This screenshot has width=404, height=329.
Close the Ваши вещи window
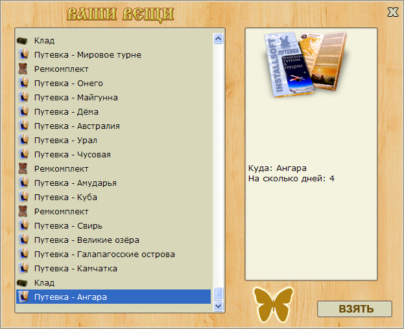coord(393,12)
